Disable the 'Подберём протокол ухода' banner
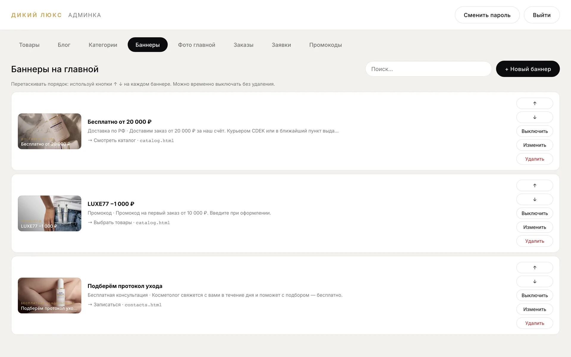The image size is (571, 357). (534, 295)
